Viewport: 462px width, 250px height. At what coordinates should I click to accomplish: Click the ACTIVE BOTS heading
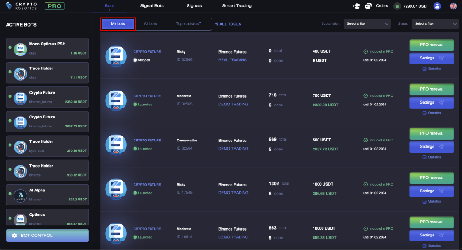click(x=21, y=25)
